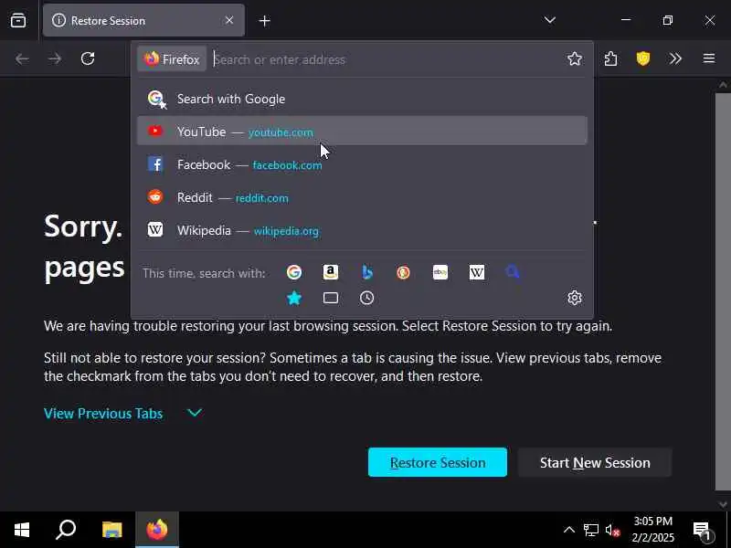Search this time with Google icon
Image resolution: width=731 pixels, height=548 pixels.
[x=294, y=272]
